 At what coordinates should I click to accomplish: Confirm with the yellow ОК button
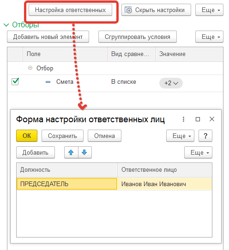(27, 136)
